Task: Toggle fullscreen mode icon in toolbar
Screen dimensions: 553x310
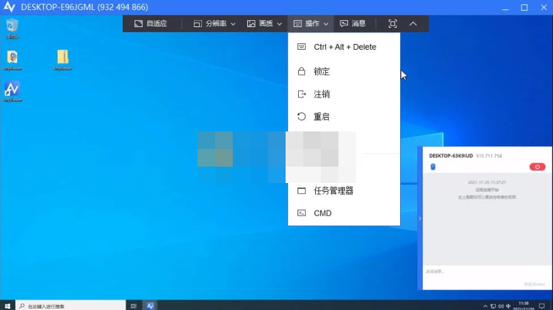Action: (x=393, y=24)
